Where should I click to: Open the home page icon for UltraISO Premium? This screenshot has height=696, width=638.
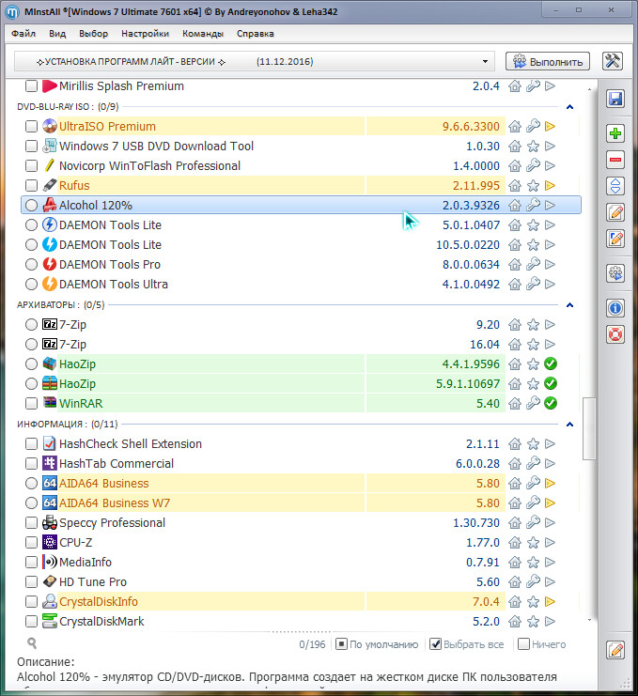515,127
